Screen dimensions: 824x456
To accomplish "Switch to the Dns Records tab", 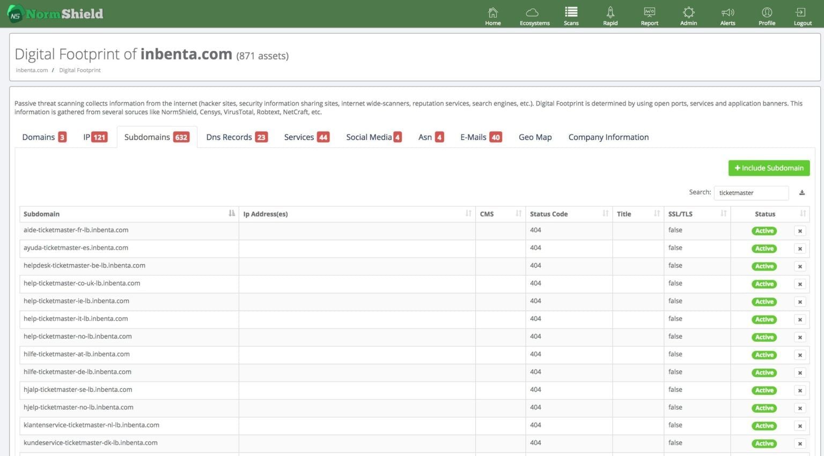I will click(x=236, y=137).
